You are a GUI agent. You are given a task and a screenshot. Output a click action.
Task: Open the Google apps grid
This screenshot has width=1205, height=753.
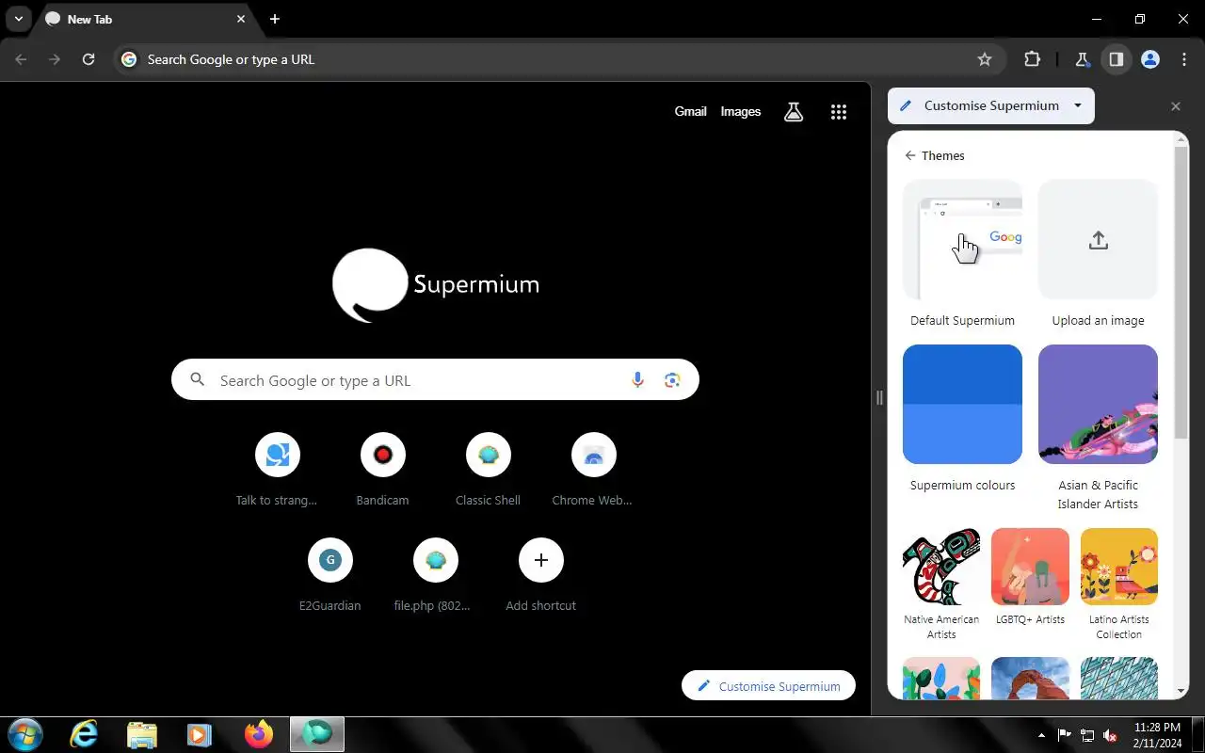tap(839, 112)
